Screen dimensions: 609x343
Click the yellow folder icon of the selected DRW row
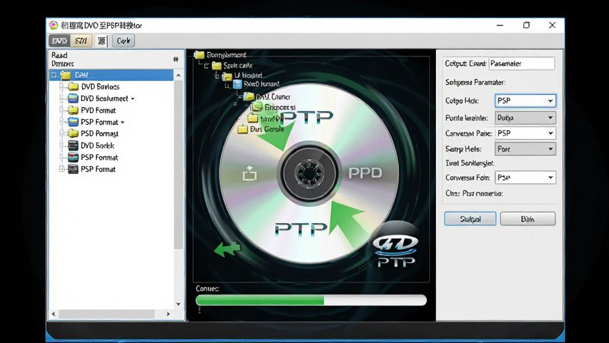point(66,75)
